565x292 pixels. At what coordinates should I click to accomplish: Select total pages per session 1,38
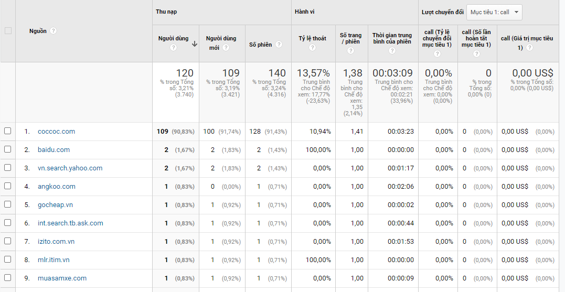tap(353, 73)
